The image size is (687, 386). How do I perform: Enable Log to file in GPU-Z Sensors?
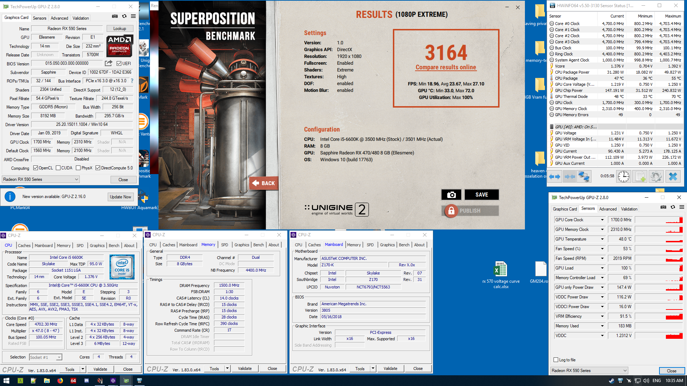[x=556, y=360]
